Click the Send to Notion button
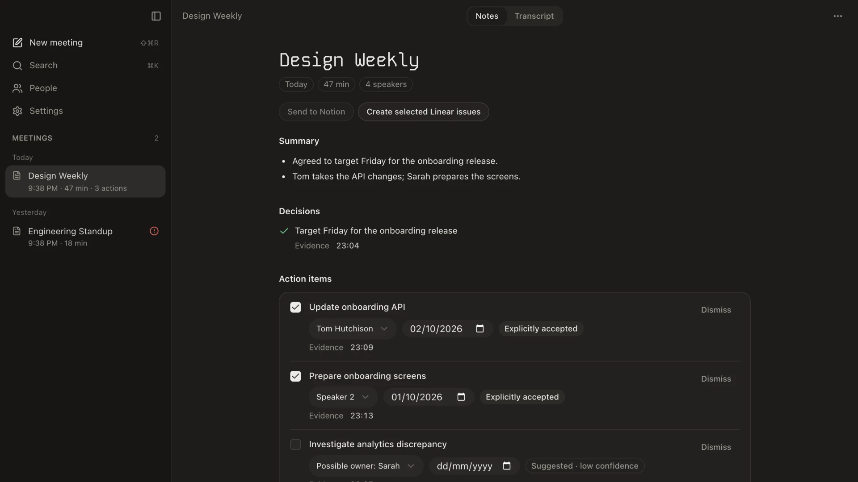Screen dimensions: 858x482 pos(316,112)
